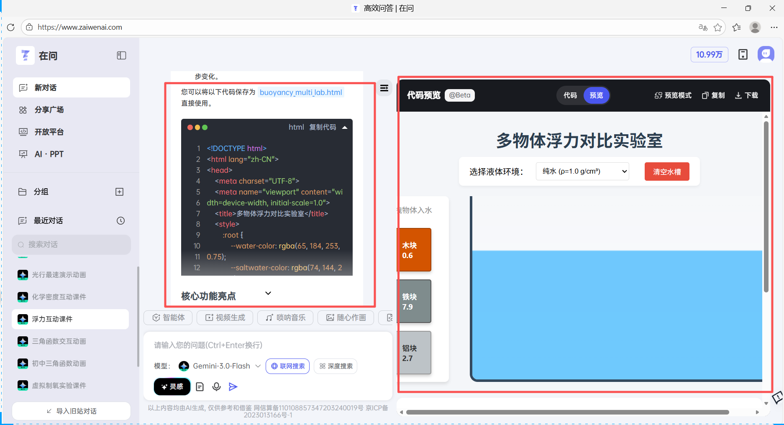Collapse the 核心功能亮点 section

tap(268, 293)
